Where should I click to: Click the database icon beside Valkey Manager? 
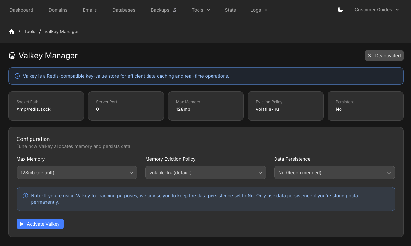point(12,56)
